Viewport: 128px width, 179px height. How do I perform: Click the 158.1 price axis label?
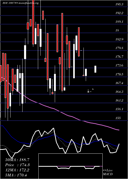tap(119, 109)
